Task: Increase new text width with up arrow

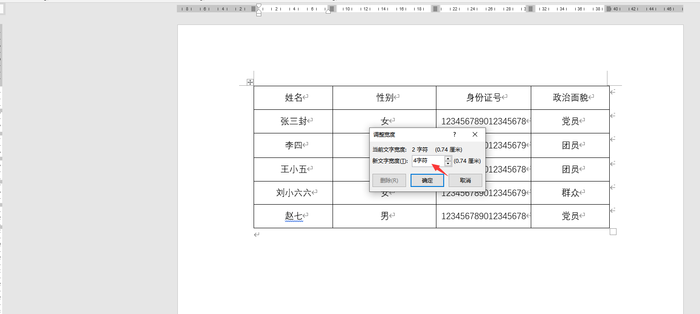Action: 448,158
